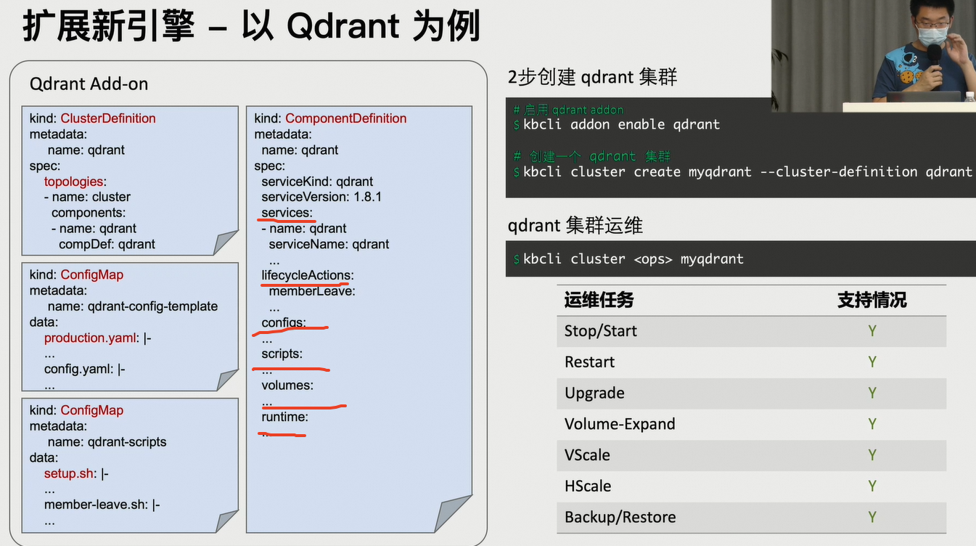
Task: Click the "HScale" table row label
Action: pyautogui.click(x=588, y=486)
